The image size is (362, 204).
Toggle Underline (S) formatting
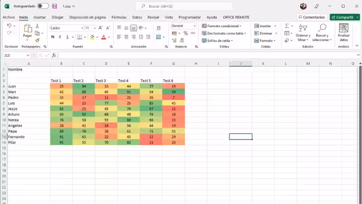67,37
